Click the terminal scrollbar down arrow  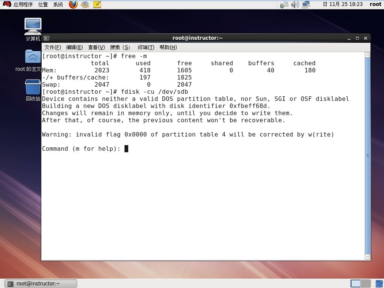coord(367,256)
